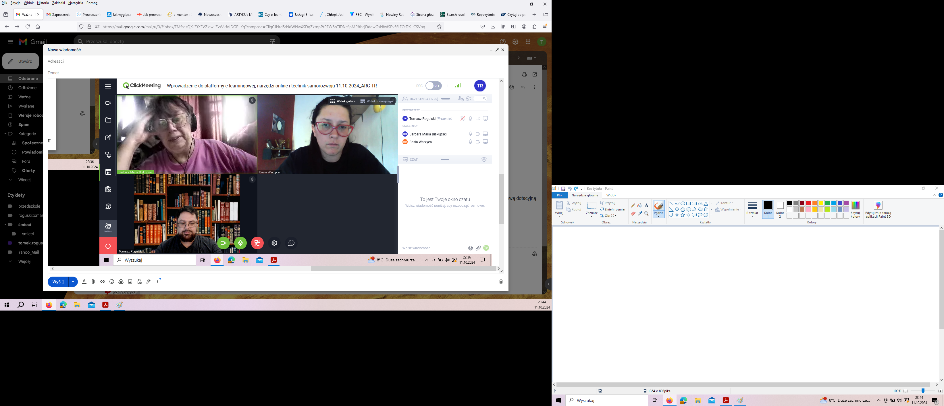Open the Pędzle brushes dropdown

(x=658, y=215)
